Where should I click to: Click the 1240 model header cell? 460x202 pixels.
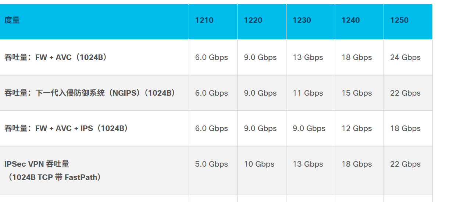[359, 22]
